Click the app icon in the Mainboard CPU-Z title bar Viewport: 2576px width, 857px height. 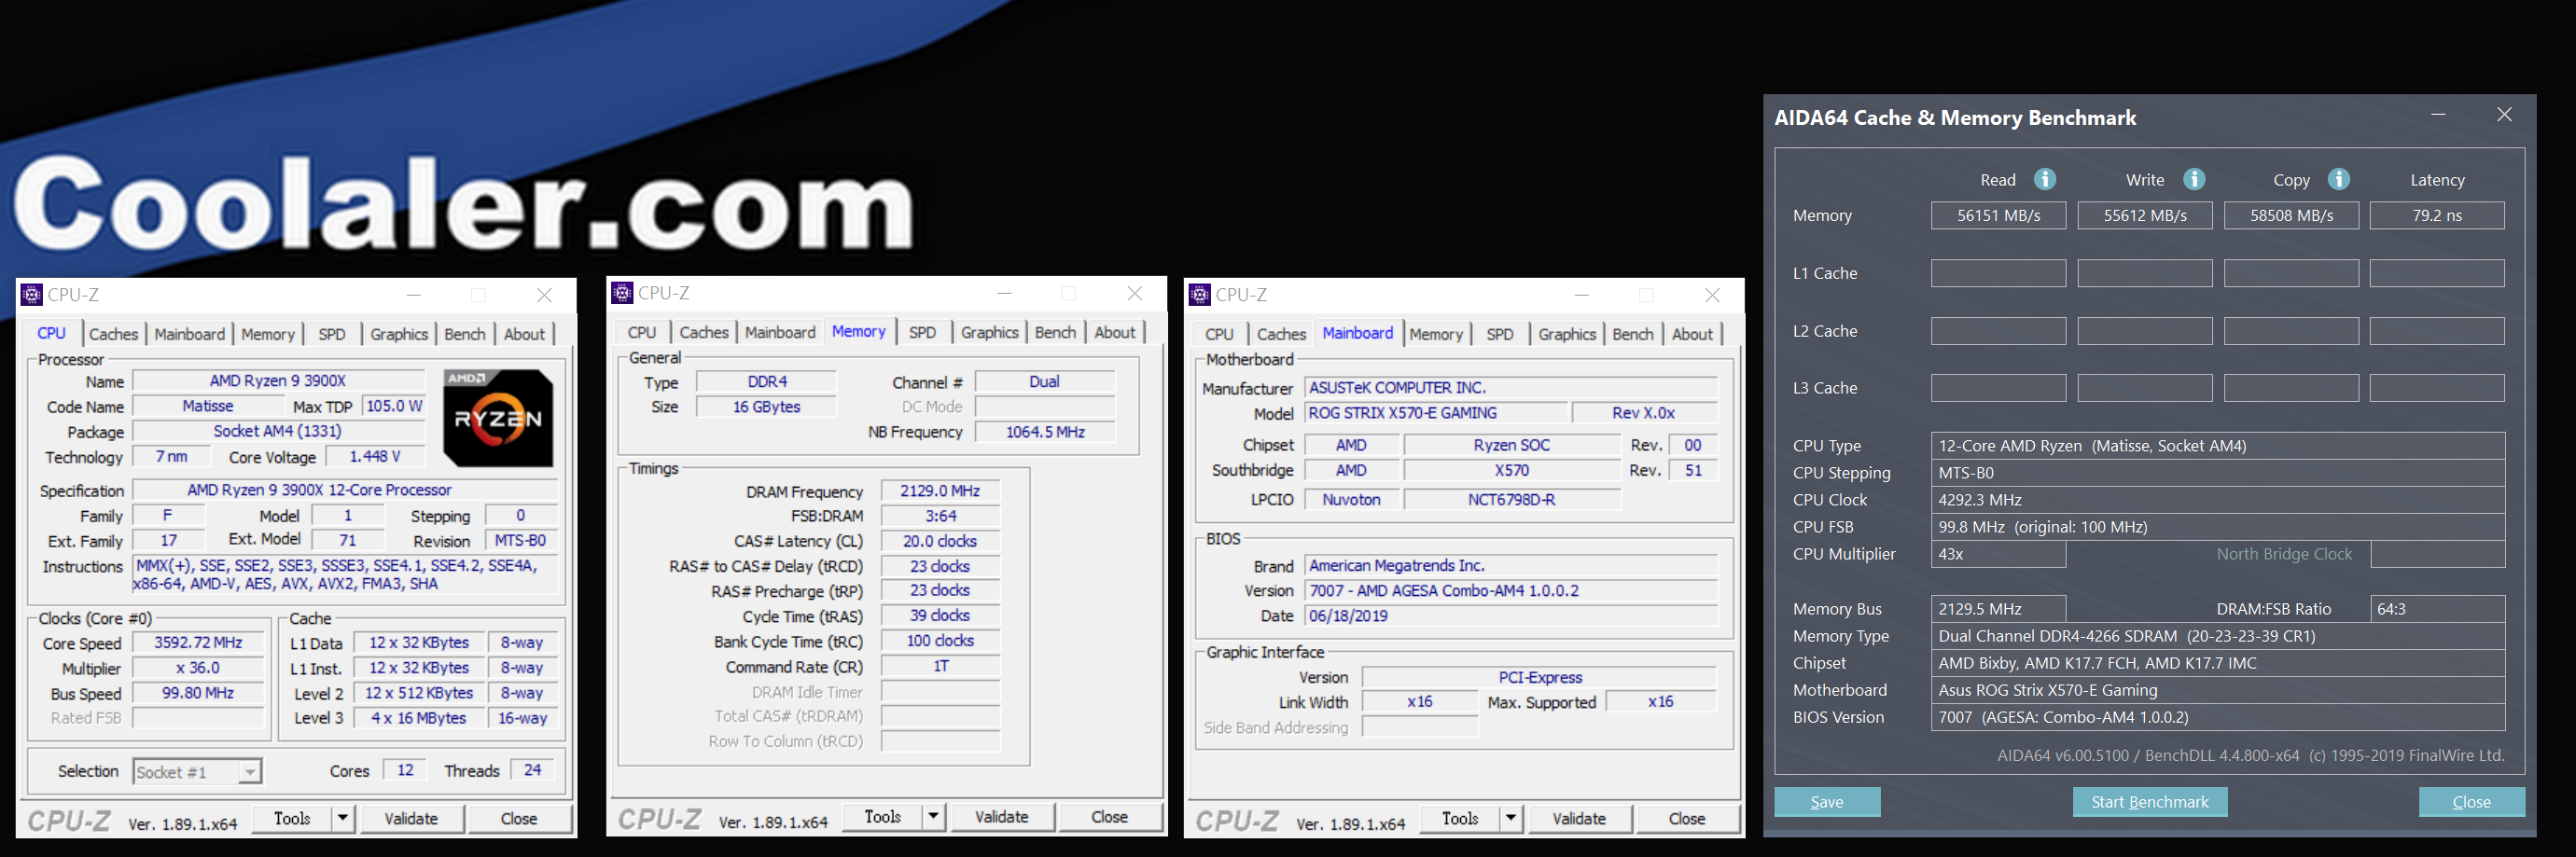click(1200, 295)
